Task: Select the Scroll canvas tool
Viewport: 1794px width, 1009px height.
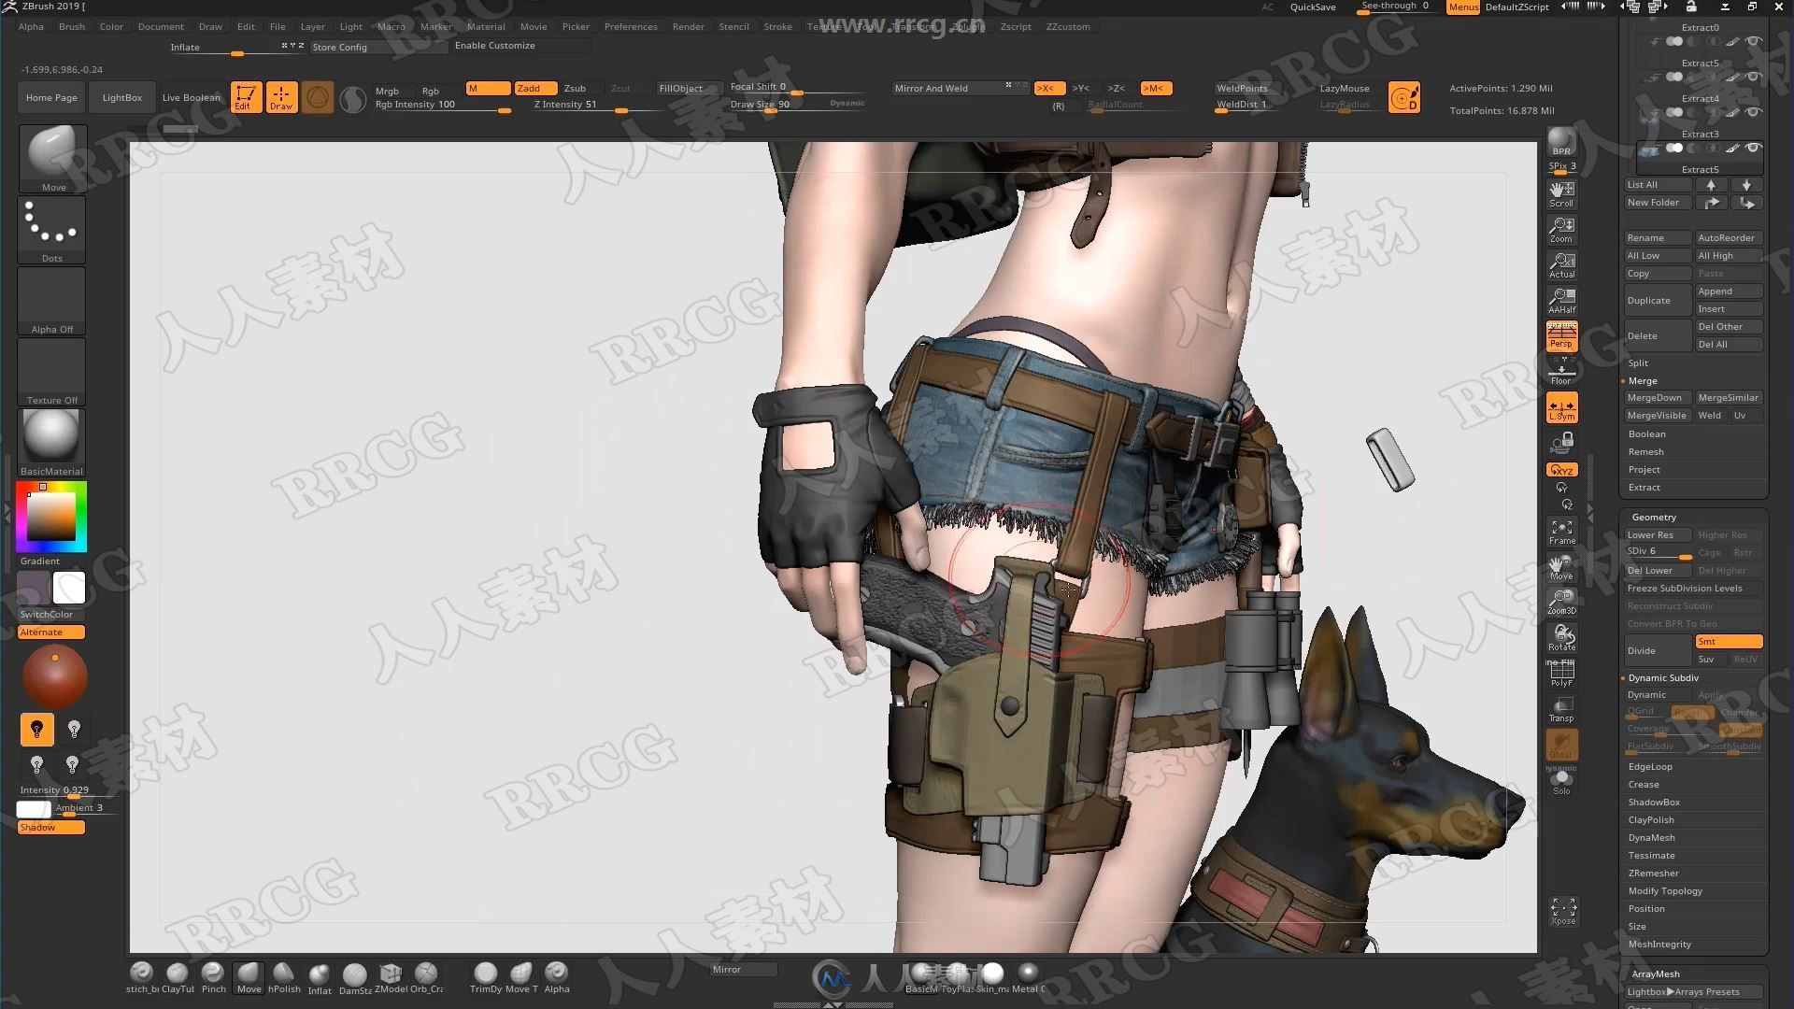Action: pos(1561,194)
